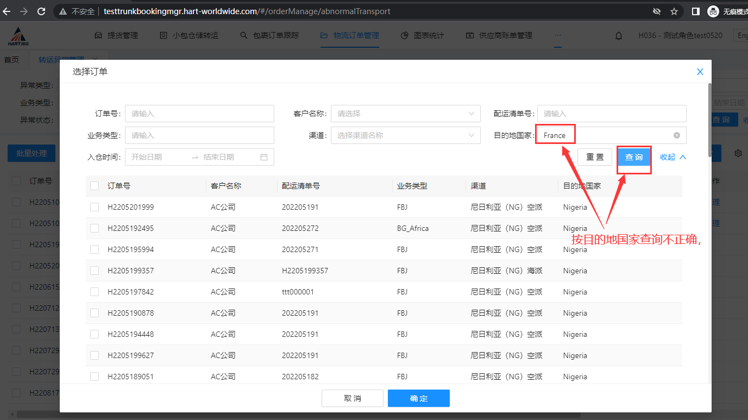This screenshot has height=420, width=748.
Task: Click the browser reload icon
Action: [41, 11]
